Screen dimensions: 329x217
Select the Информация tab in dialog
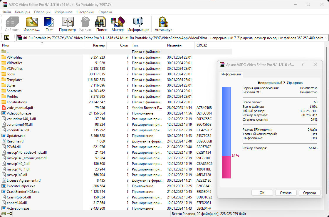231,74
